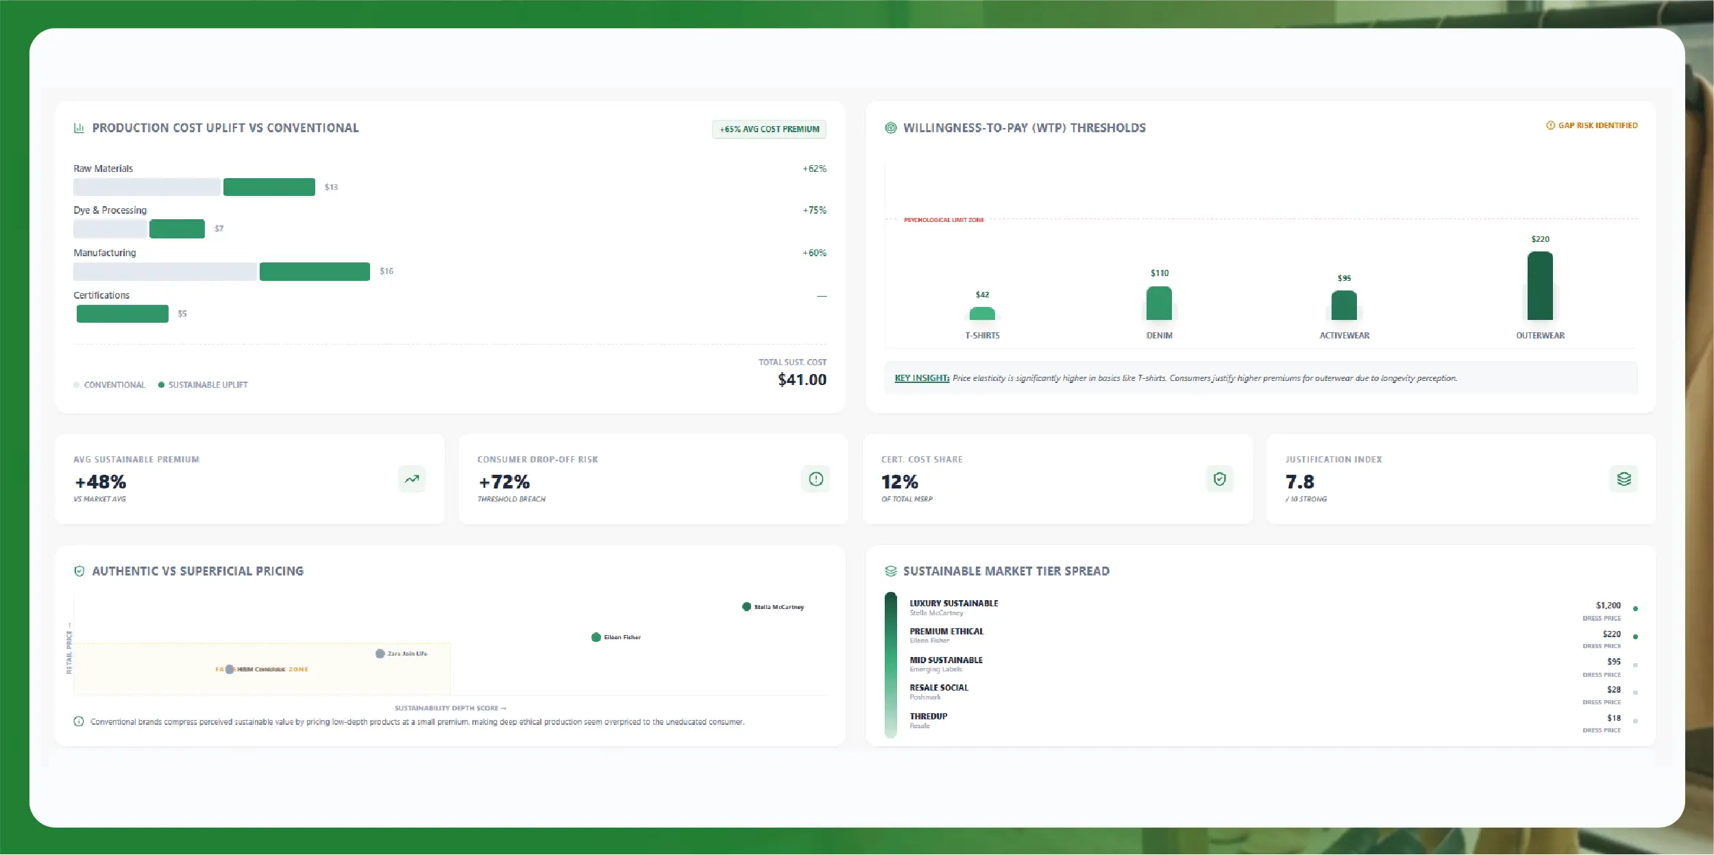Click the +65% Avg Cost Premium badge
The height and width of the screenshot is (855, 1714).
(x=769, y=129)
